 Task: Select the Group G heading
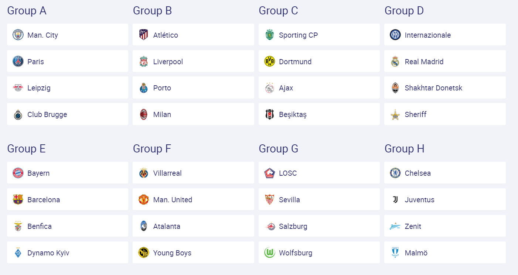(x=279, y=149)
